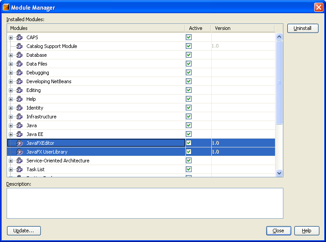The image size is (326, 242).
Task: Toggle the Catalog Support Module Active checkbox
Action: pos(188,46)
